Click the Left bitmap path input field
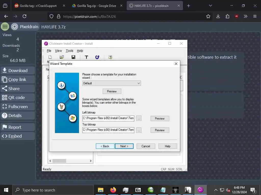Image resolution: width=261 pixels, height=195 pixels. tap(108, 118)
